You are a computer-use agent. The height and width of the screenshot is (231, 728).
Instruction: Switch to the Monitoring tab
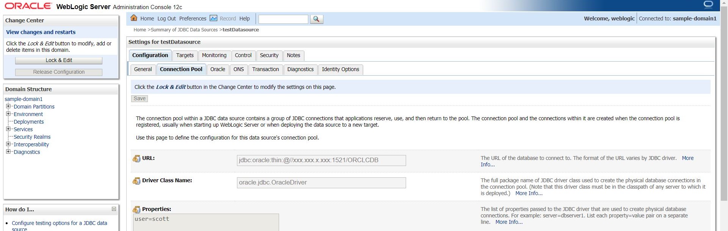pos(214,55)
